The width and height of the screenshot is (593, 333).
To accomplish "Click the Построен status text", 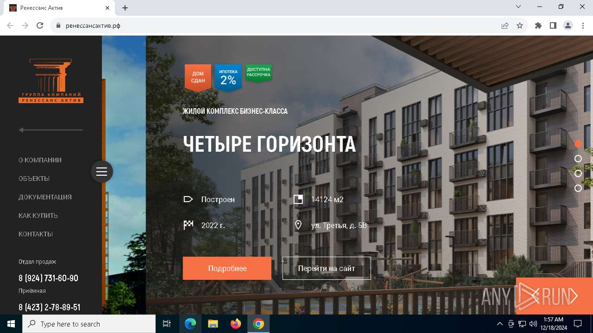I will click(218, 199).
